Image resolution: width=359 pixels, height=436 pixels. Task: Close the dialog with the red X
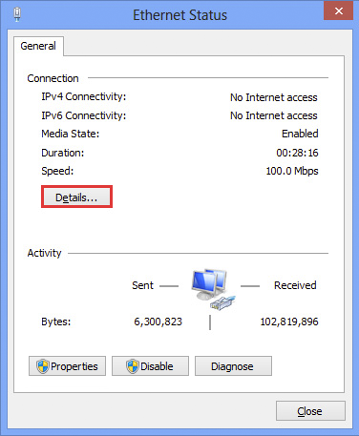point(339,10)
